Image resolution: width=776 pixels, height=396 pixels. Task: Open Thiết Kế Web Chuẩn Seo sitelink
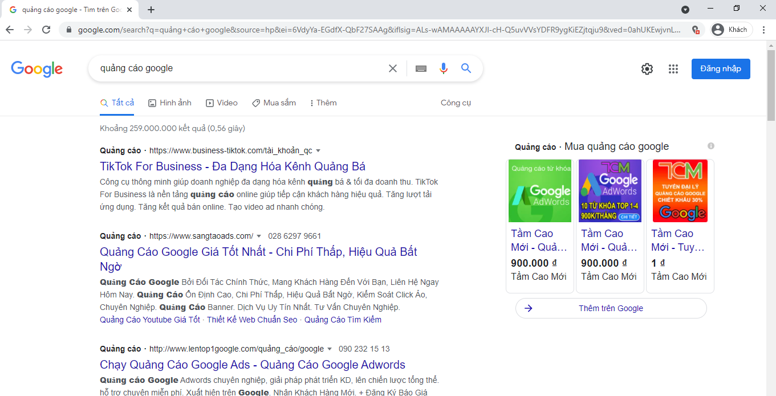pos(252,320)
